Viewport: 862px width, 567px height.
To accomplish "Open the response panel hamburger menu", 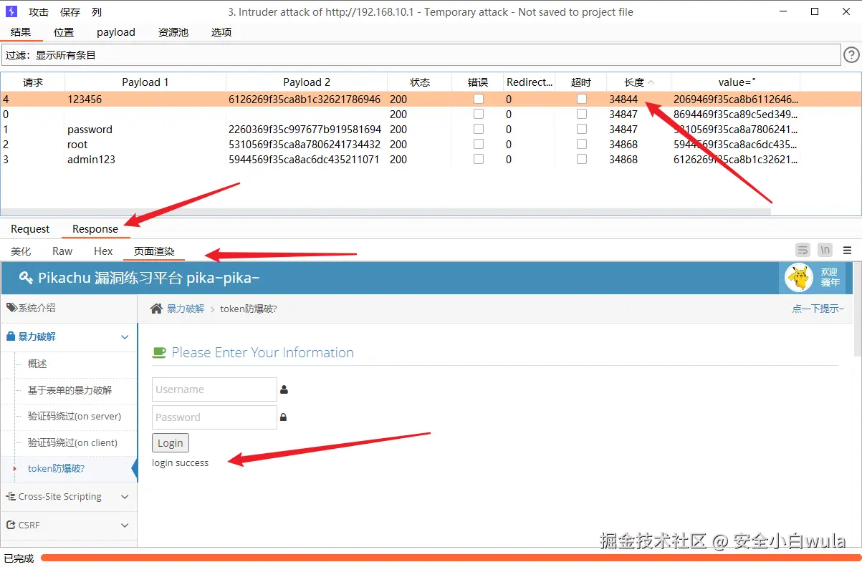I will pyautogui.click(x=848, y=250).
